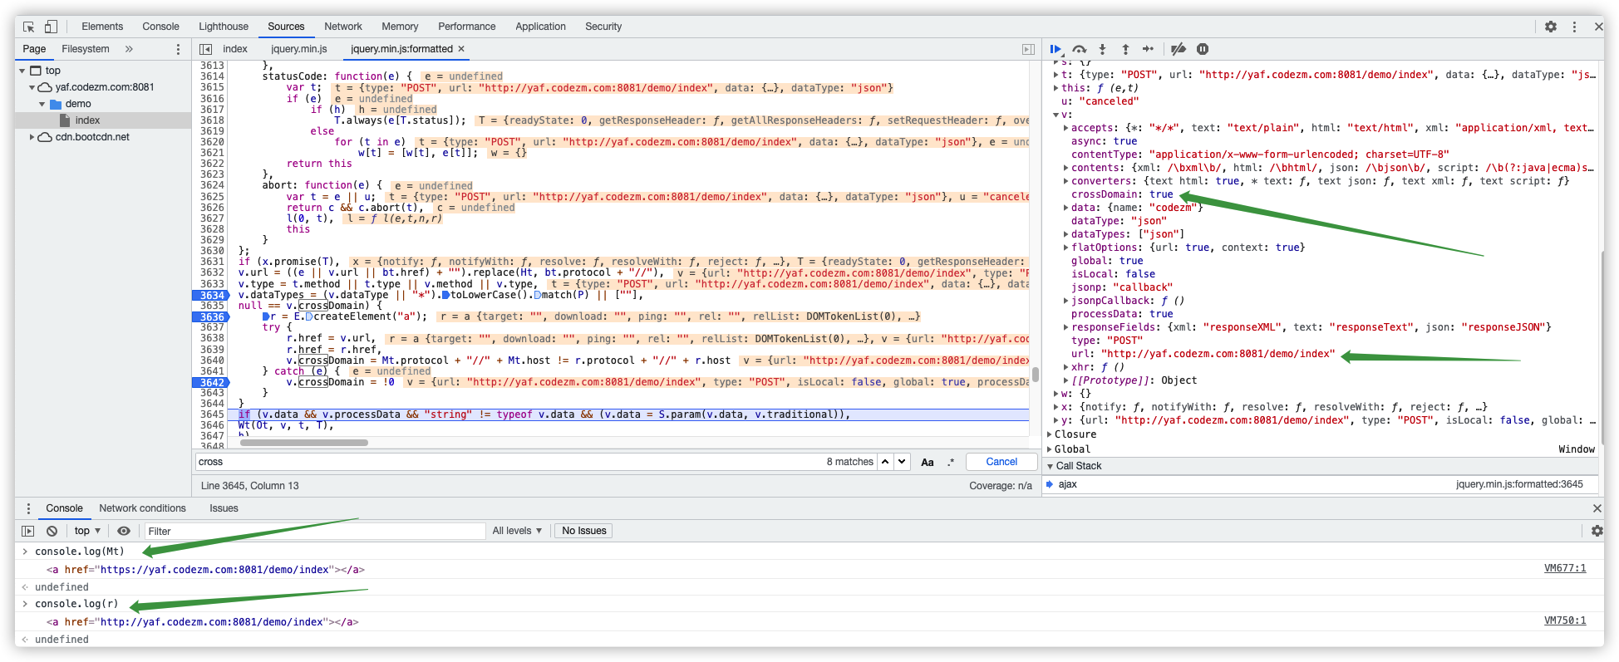Clear the console output

click(52, 531)
